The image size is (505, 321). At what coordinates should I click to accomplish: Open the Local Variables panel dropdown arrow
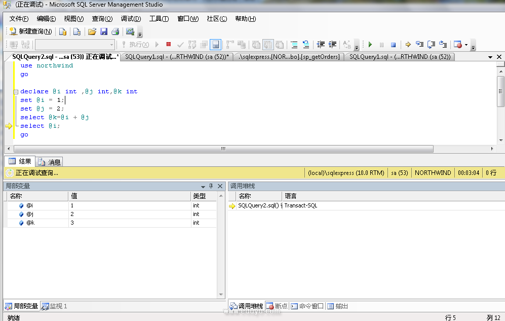(x=203, y=186)
